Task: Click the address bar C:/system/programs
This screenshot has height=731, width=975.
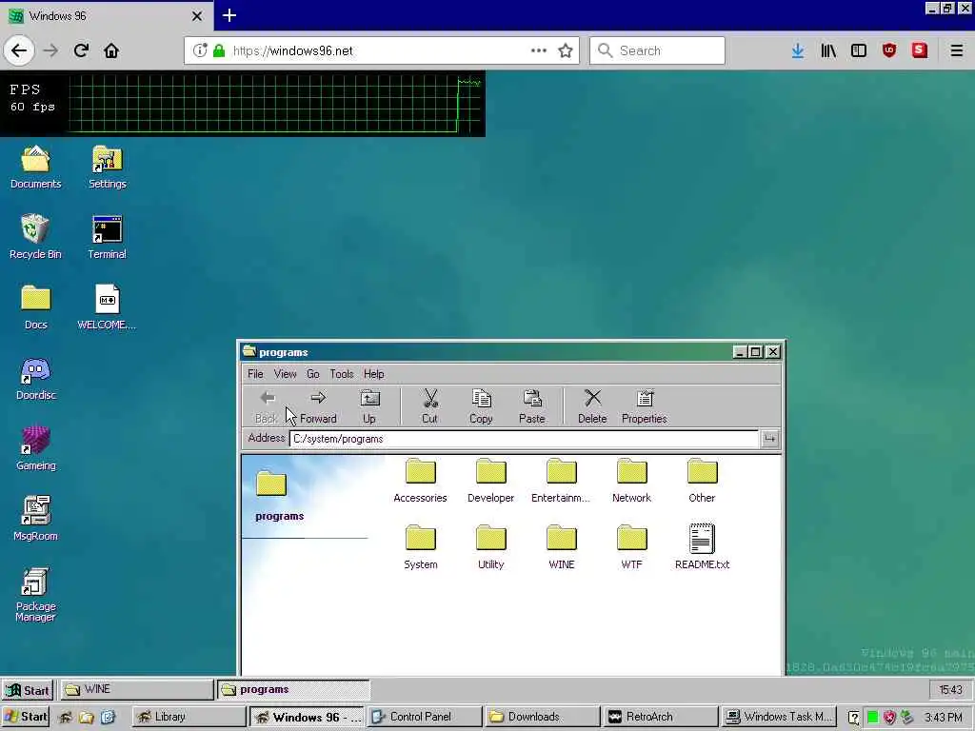Action: pyautogui.click(x=525, y=439)
